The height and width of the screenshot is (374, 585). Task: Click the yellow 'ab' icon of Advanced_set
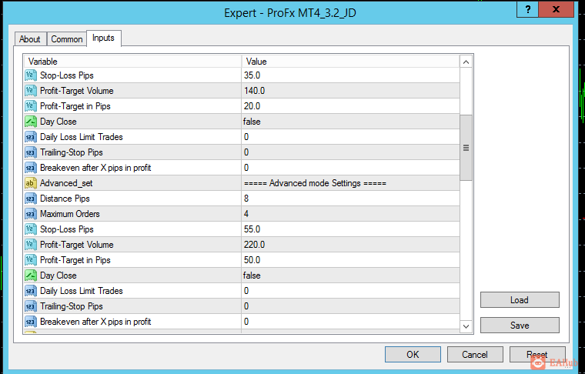pyautogui.click(x=31, y=183)
